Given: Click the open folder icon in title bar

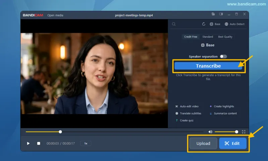Looking at the screenshot, I should click(x=213, y=14).
